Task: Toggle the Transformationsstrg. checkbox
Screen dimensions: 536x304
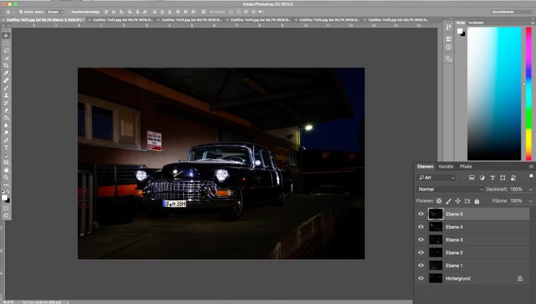Action: 68,12
